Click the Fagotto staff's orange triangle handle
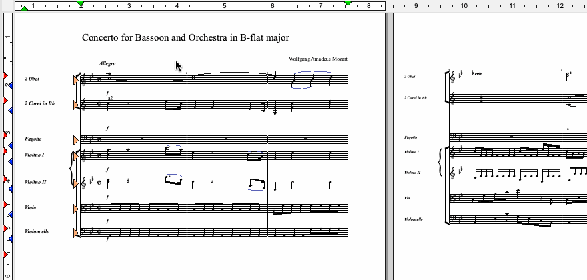Screen dimensions: 587x280 77,140
